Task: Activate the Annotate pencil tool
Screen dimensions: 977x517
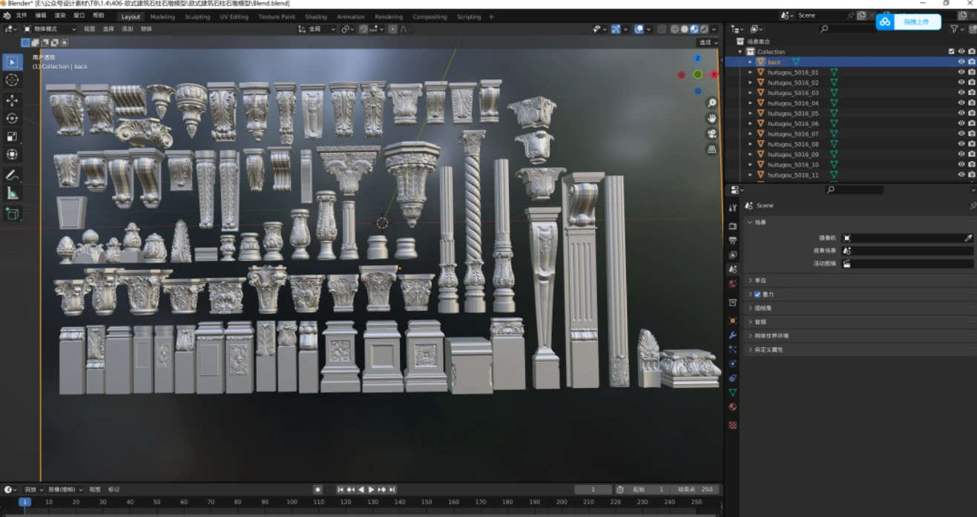Action: pyautogui.click(x=13, y=175)
